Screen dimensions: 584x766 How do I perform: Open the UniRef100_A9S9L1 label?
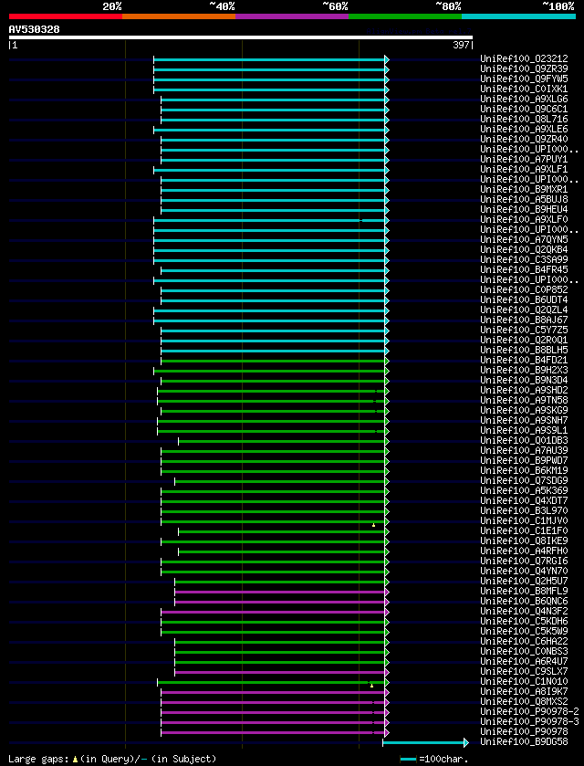pyautogui.click(x=524, y=431)
